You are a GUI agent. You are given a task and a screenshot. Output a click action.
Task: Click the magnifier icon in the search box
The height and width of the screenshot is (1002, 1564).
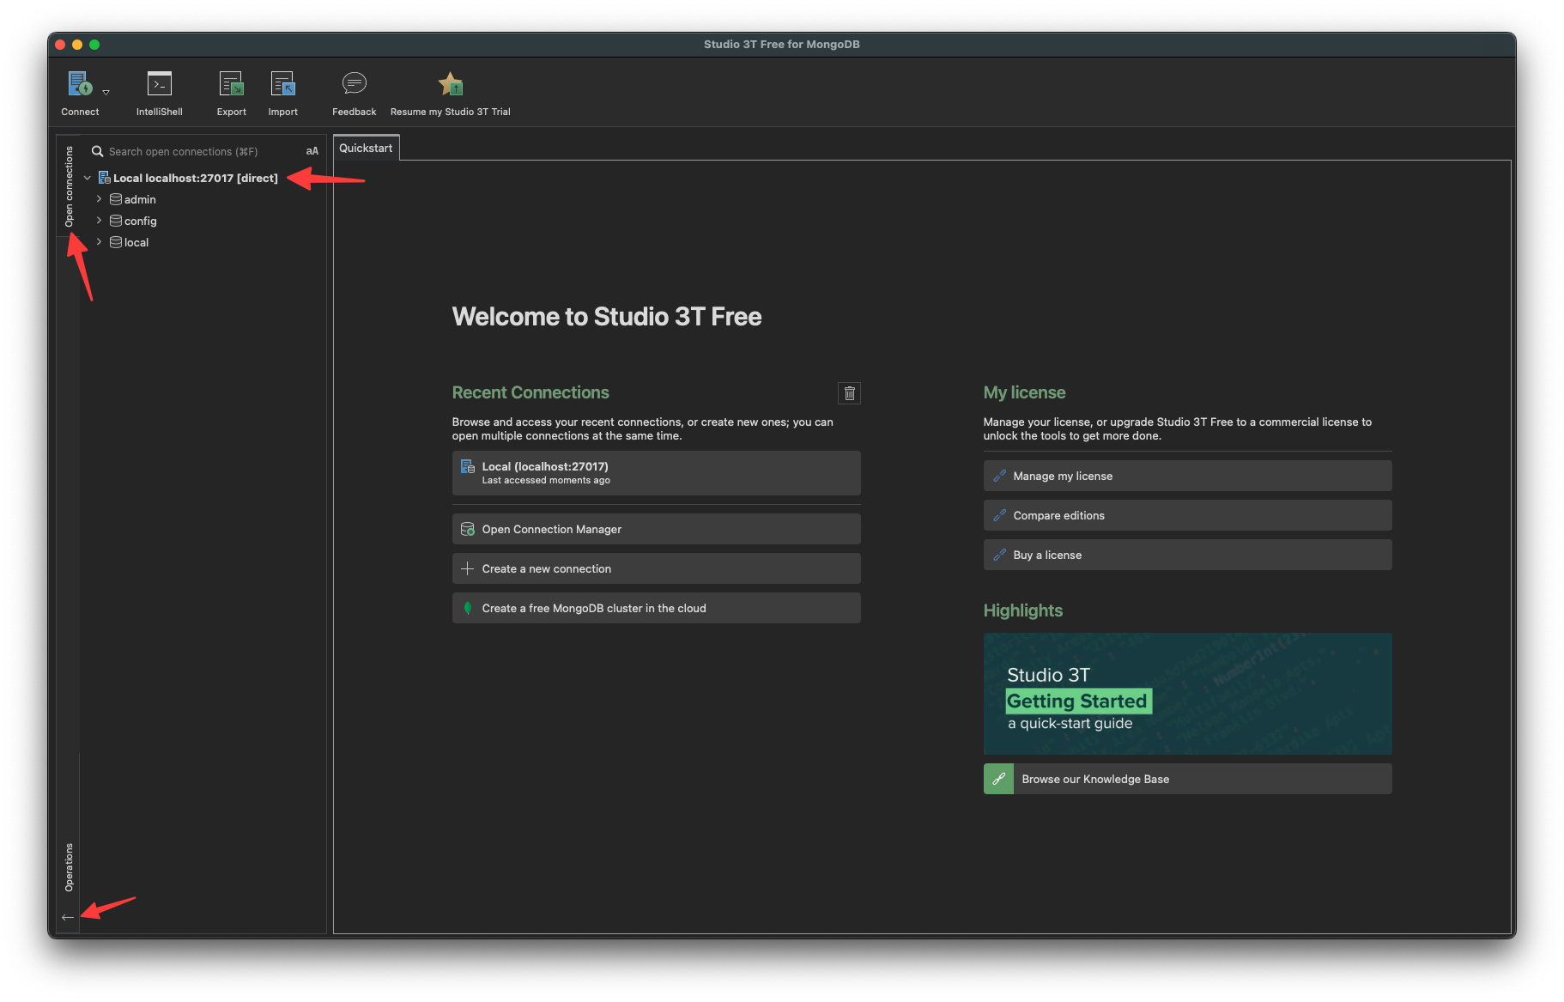click(x=98, y=151)
